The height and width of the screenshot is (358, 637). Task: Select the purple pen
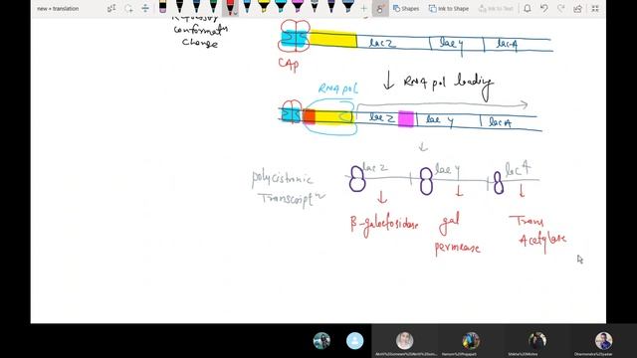tap(331, 7)
